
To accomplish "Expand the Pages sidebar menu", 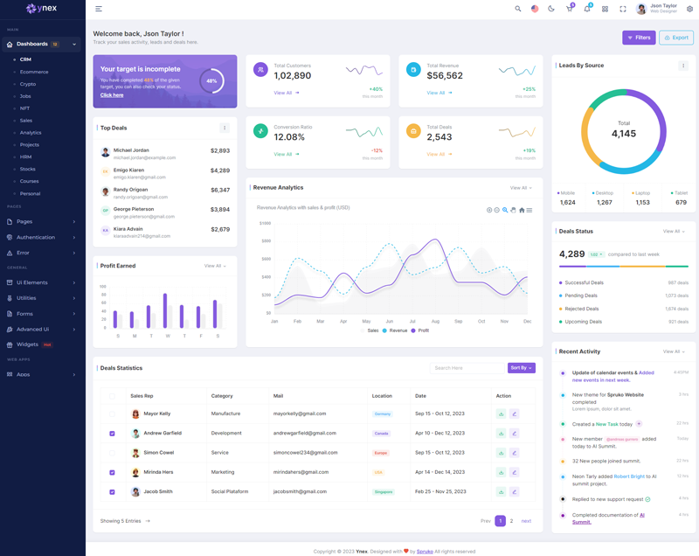I will coord(42,222).
